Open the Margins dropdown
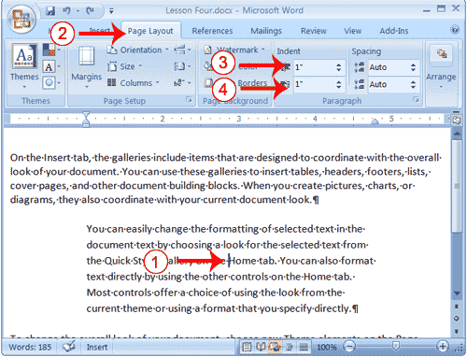 (x=87, y=66)
